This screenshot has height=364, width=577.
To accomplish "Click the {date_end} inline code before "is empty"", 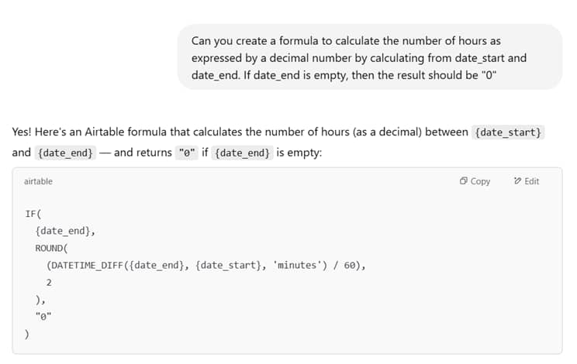I will [x=242, y=153].
